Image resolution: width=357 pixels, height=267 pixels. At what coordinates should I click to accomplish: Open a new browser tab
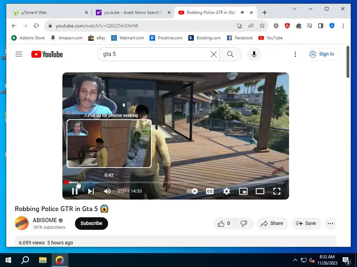(x=264, y=13)
